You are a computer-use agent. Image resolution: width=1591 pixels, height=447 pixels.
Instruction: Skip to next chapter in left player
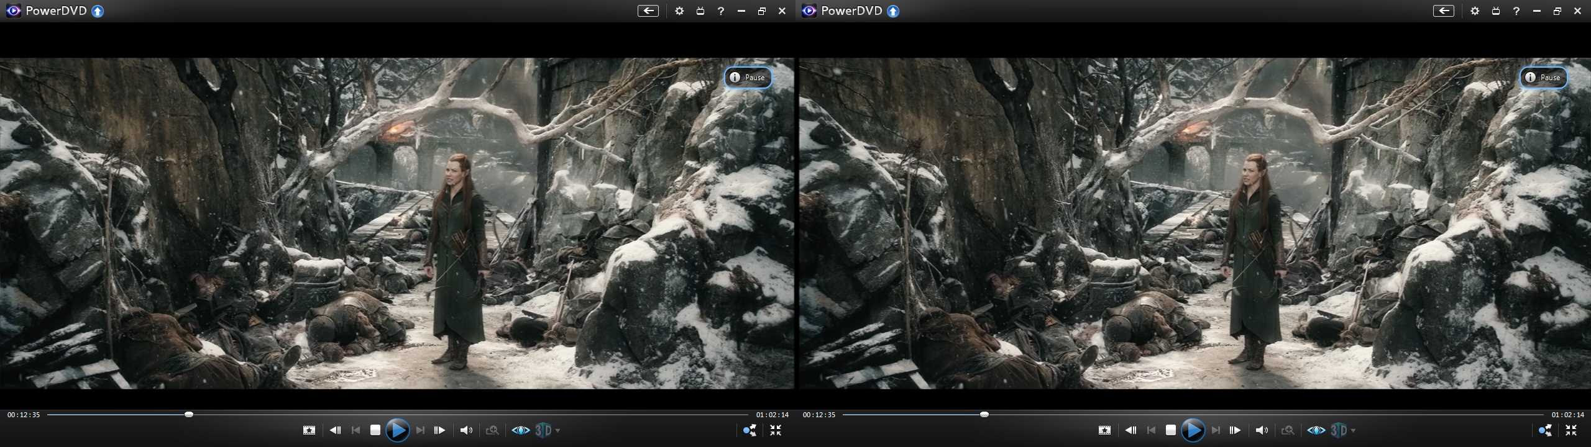[x=421, y=430]
